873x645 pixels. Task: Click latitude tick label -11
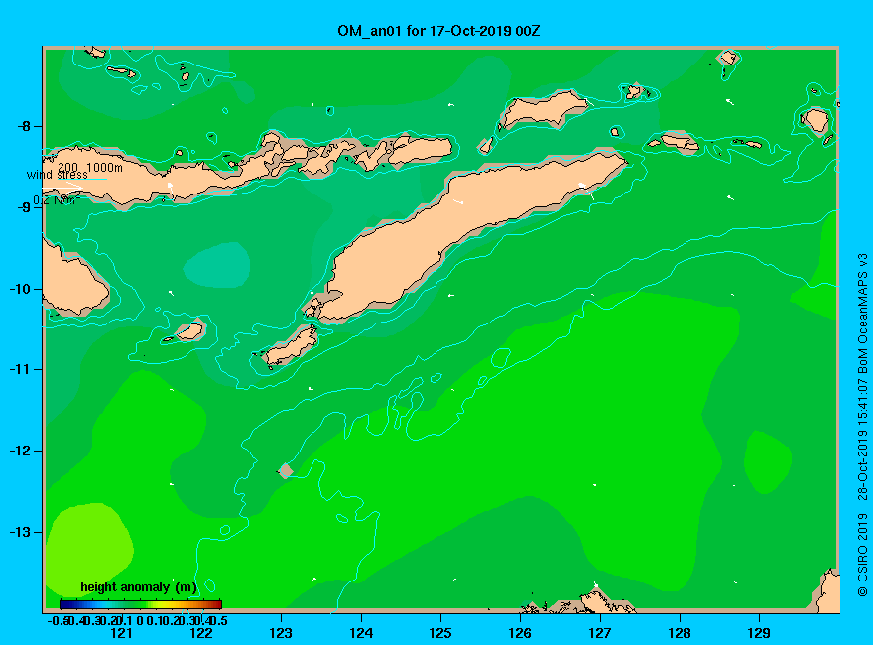click(20, 369)
